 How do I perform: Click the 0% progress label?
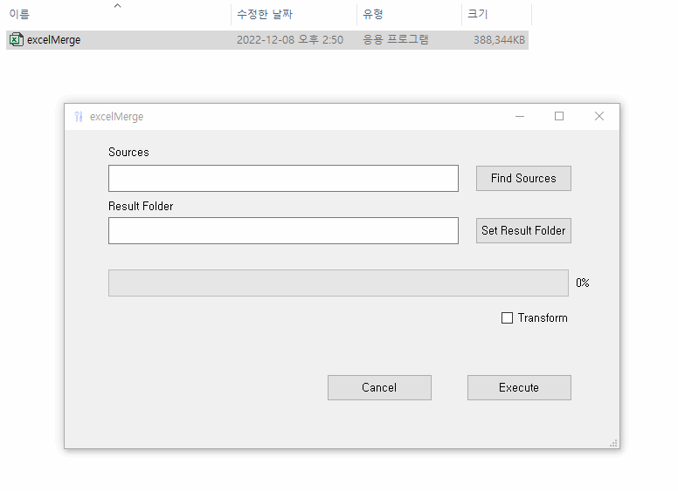(583, 283)
